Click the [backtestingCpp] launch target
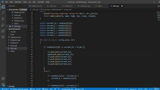 tap(67, 89)
